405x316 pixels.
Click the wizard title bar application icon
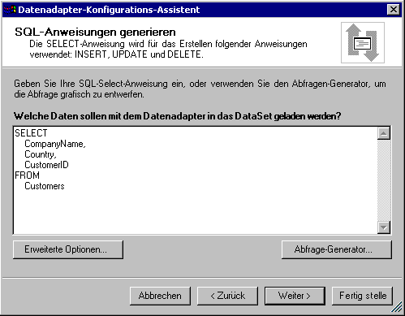(10, 10)
